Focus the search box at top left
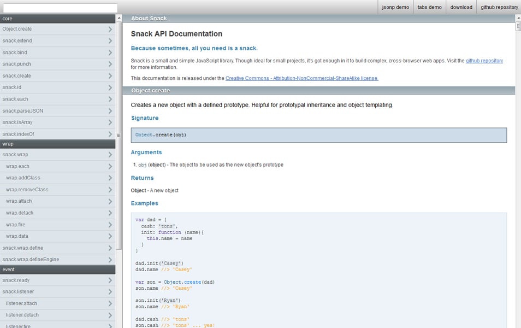Viewport: 521px width, 328px height. pyautogui.click(x=60, y=8)
